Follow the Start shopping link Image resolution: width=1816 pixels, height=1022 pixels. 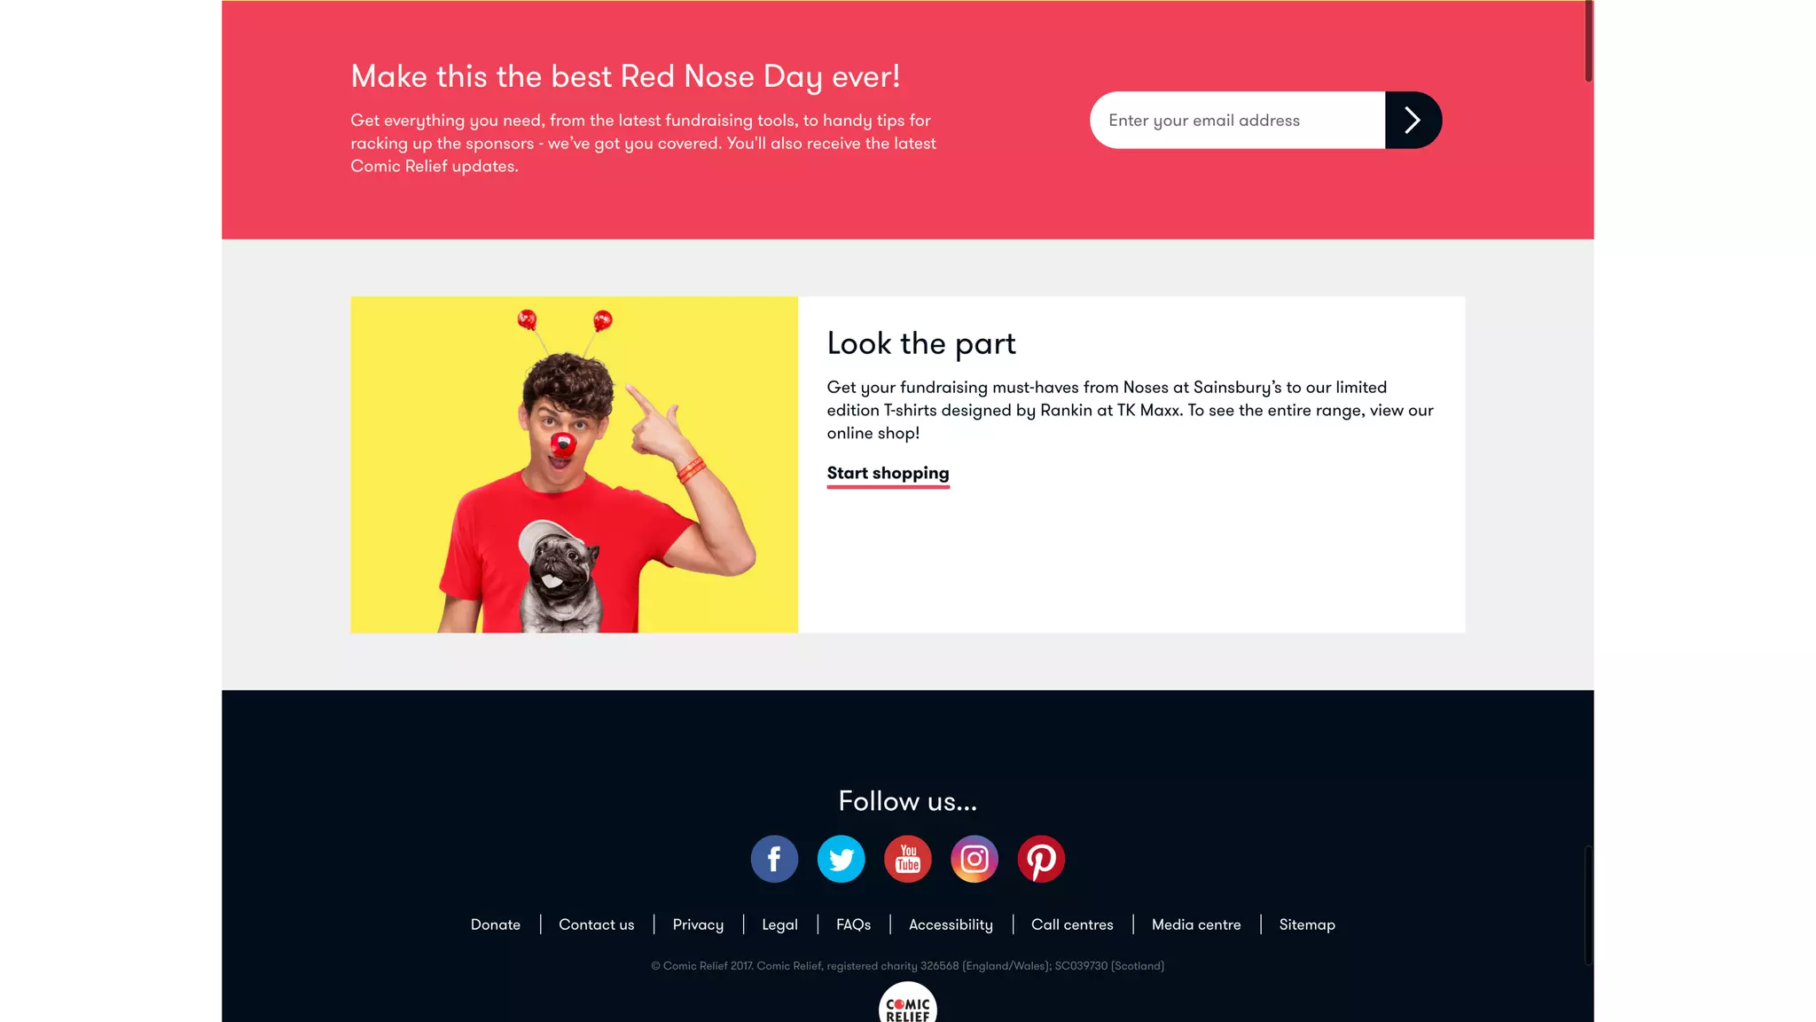(888, 474)
